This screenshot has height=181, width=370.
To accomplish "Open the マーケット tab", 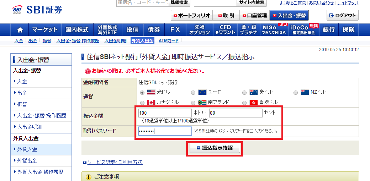I will pyautogui.click(x=45, y=30).
